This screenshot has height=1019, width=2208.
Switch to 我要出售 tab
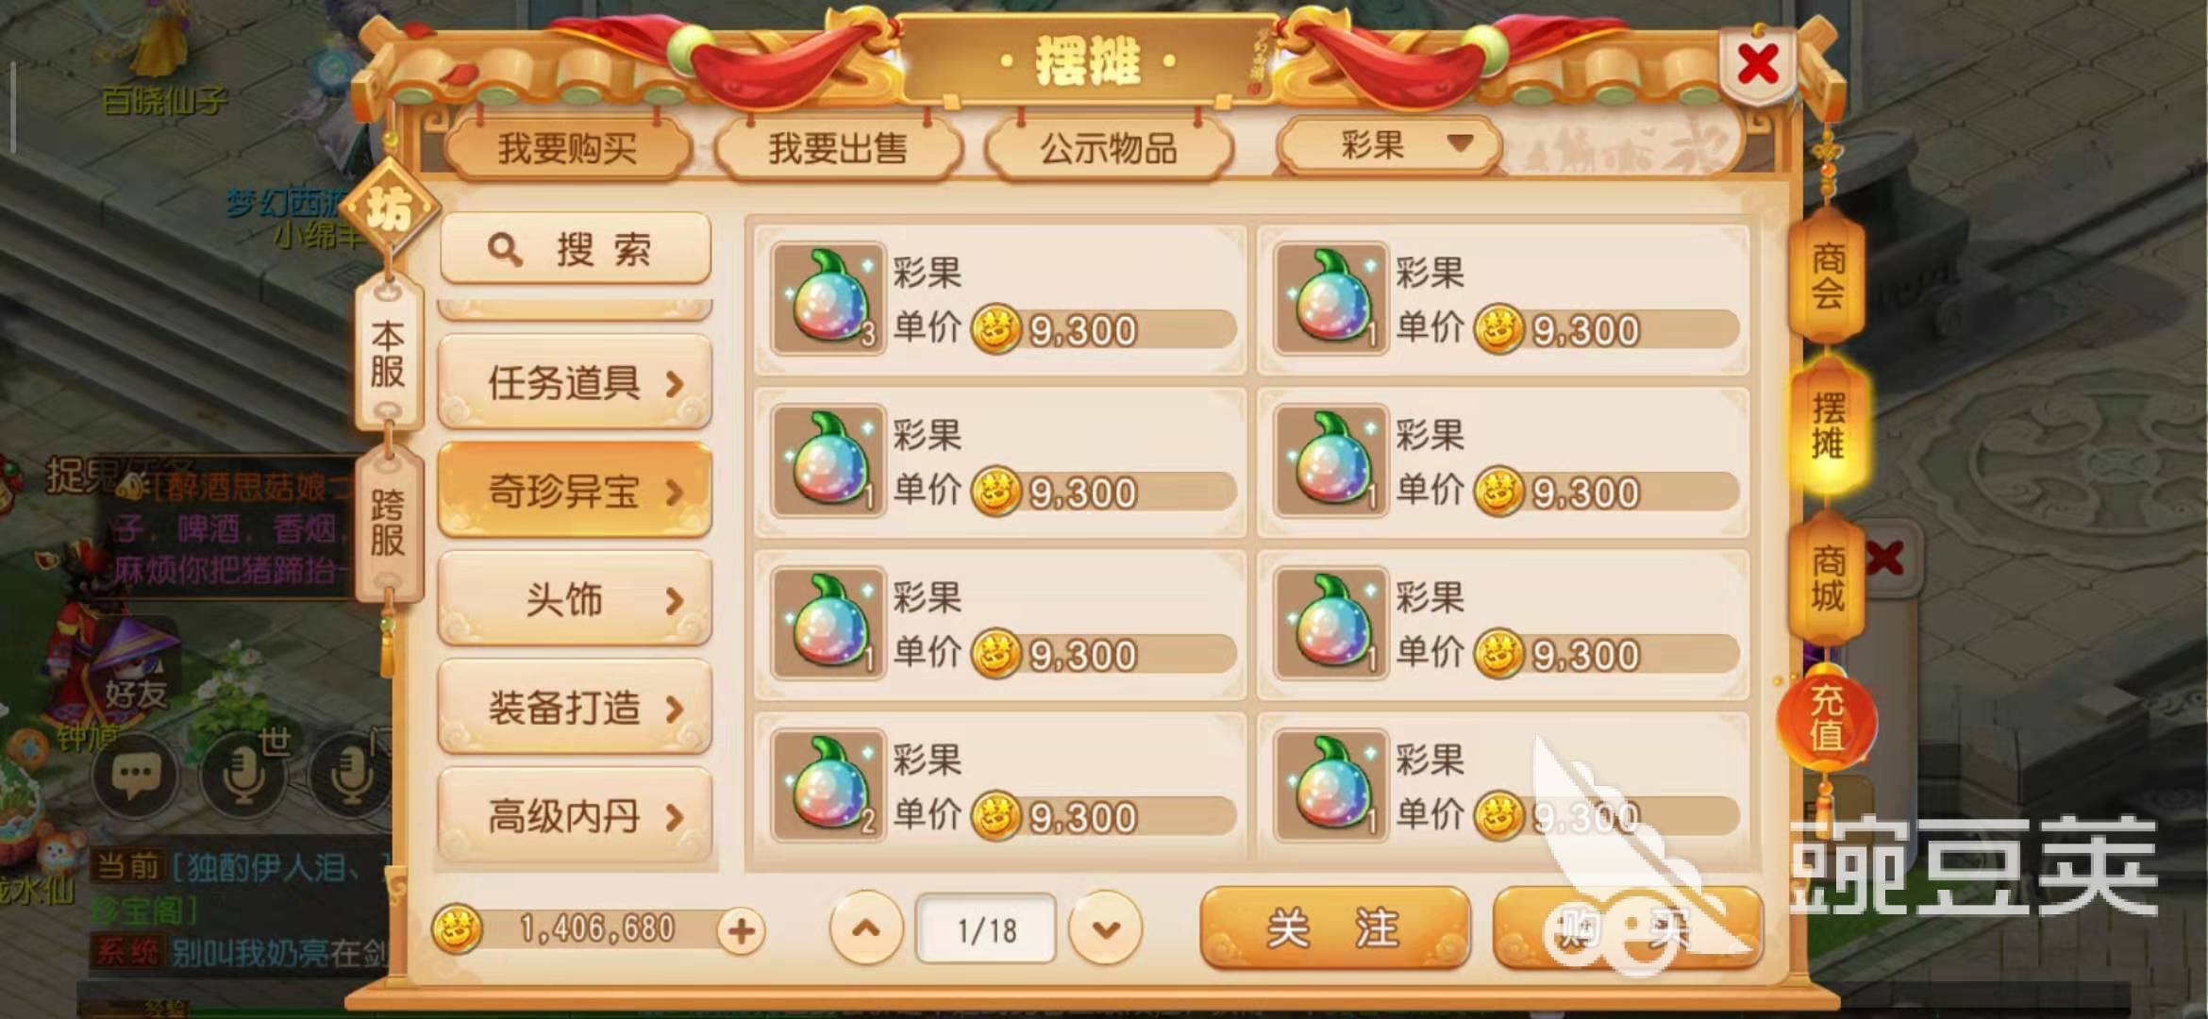click(838, 149)
